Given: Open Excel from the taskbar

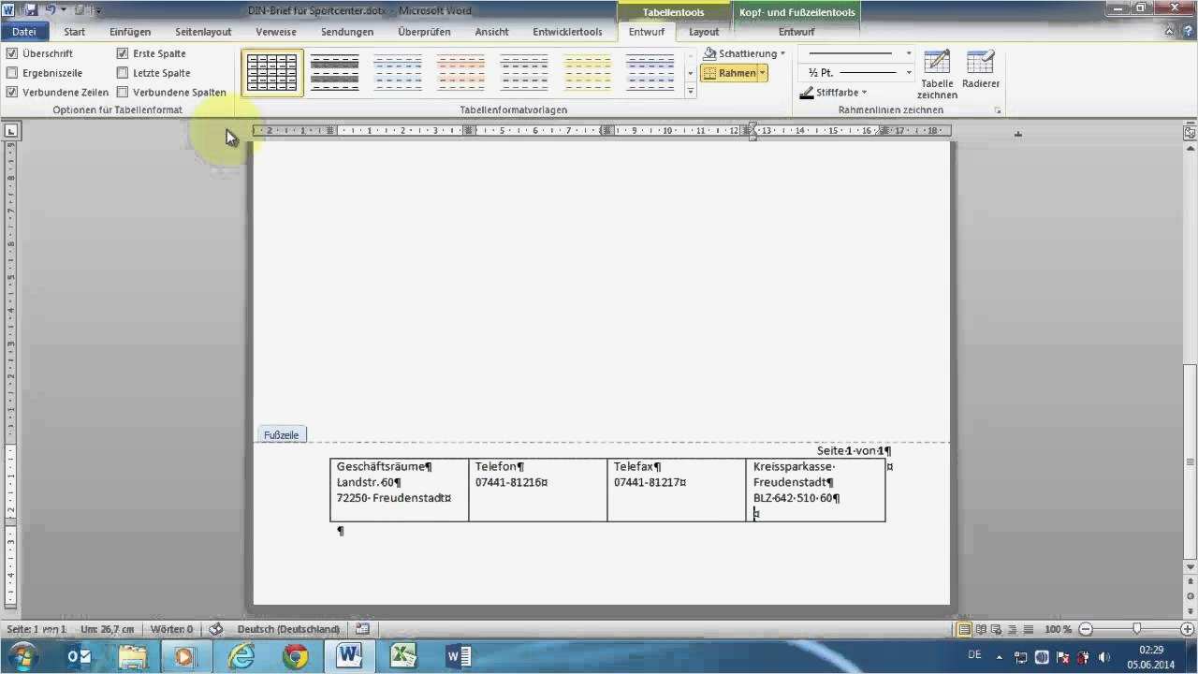Looking at the screenshot, I should [402, 654].
